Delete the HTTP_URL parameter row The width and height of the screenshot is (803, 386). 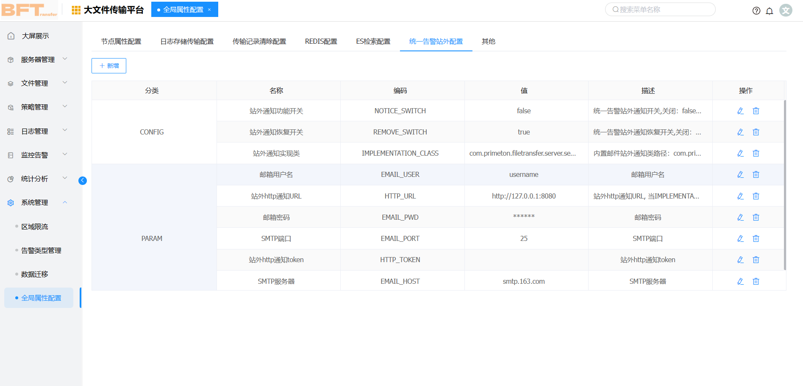pos(756,196)
